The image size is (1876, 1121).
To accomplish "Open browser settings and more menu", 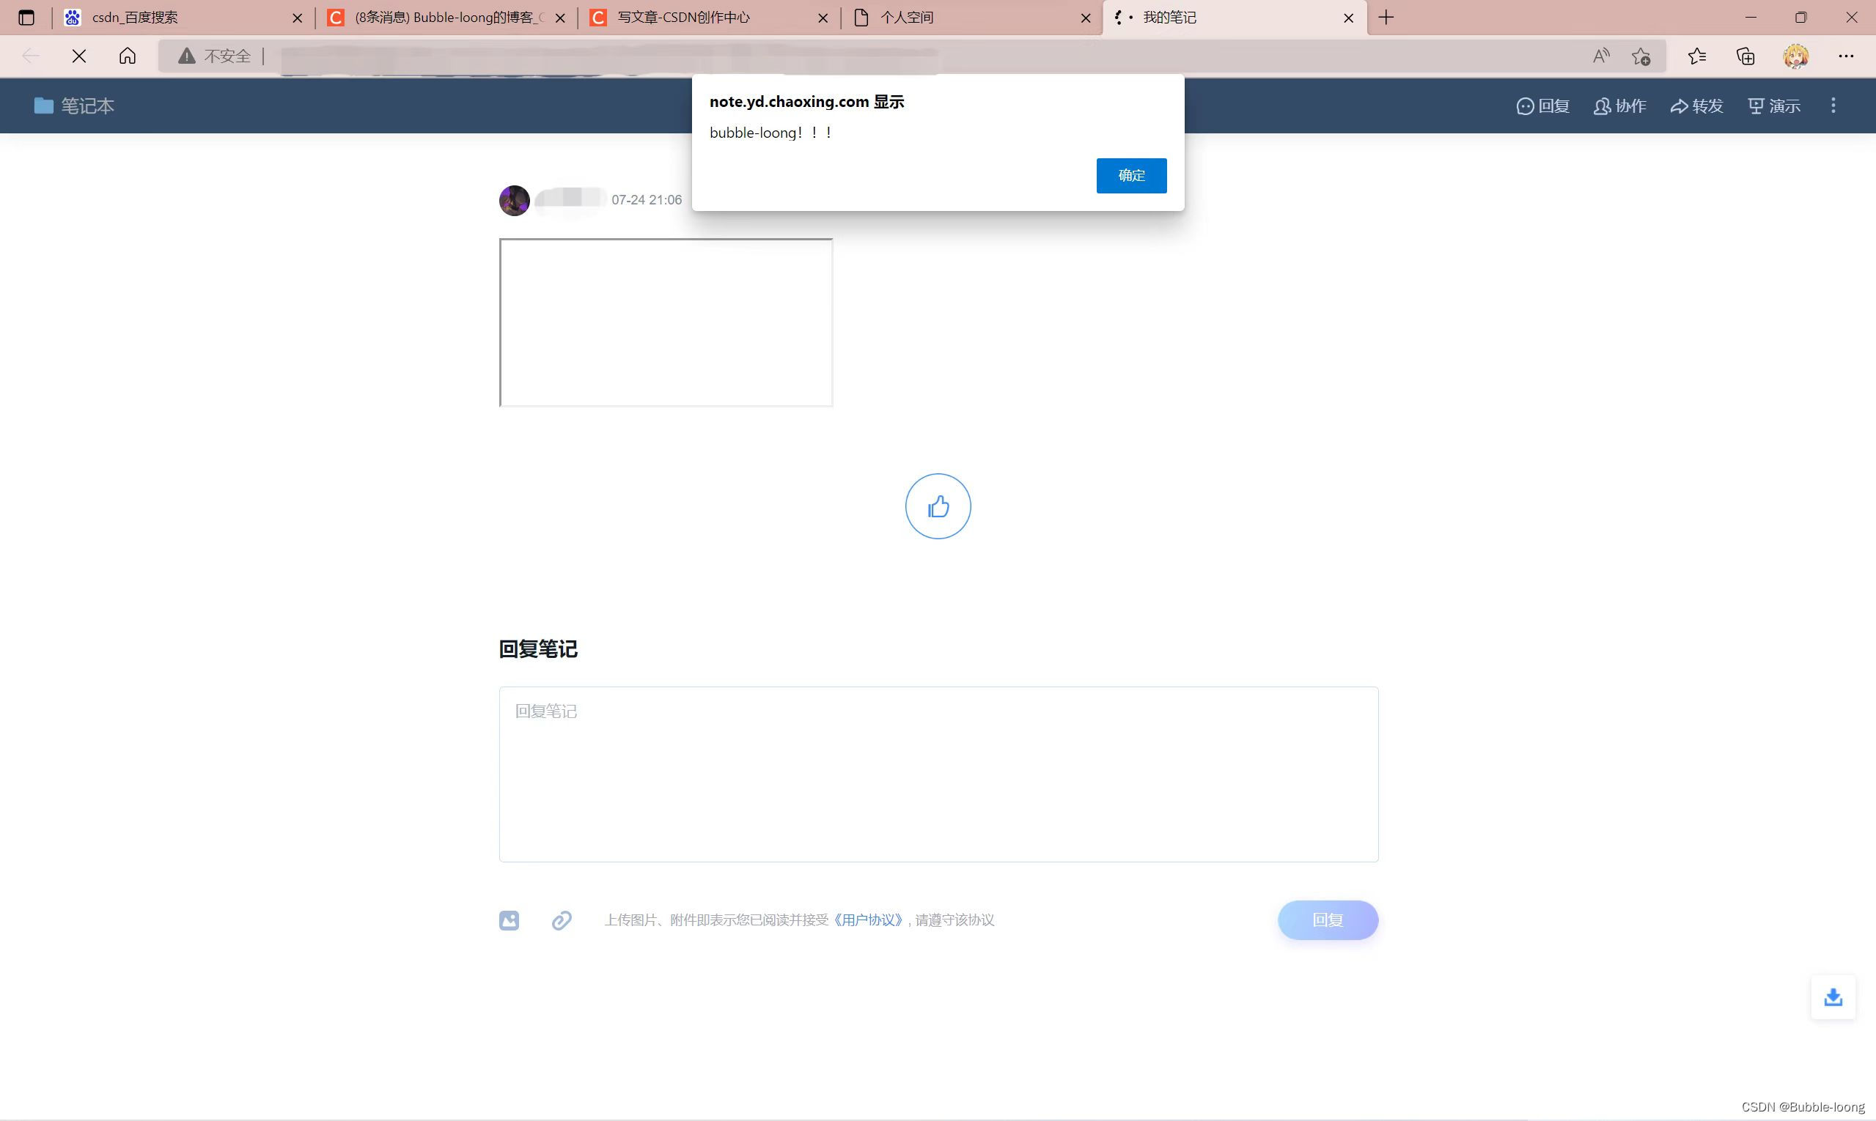I will coord(1846,56).
